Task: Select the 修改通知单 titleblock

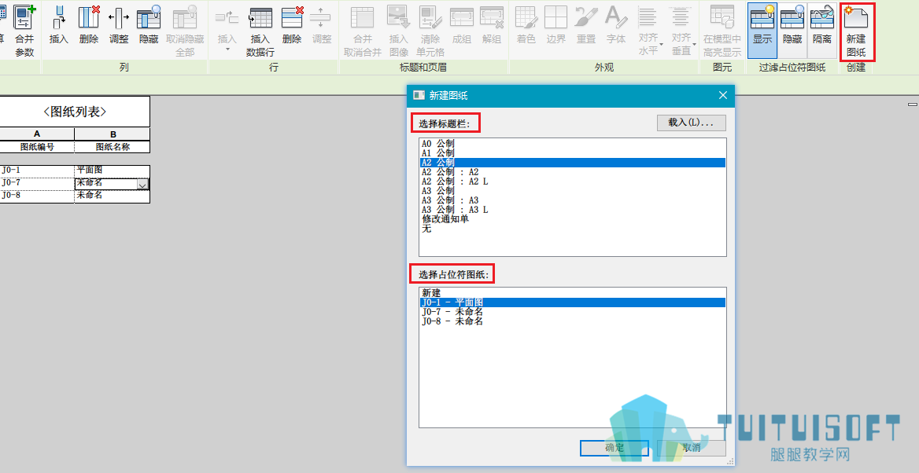Action: click(573, 218)
